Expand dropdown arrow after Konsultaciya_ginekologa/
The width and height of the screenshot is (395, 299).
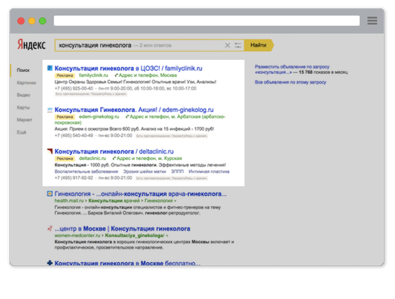167,236
